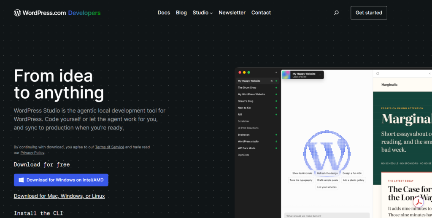Click the Add a photo gallery chip

tap(354, 180)
